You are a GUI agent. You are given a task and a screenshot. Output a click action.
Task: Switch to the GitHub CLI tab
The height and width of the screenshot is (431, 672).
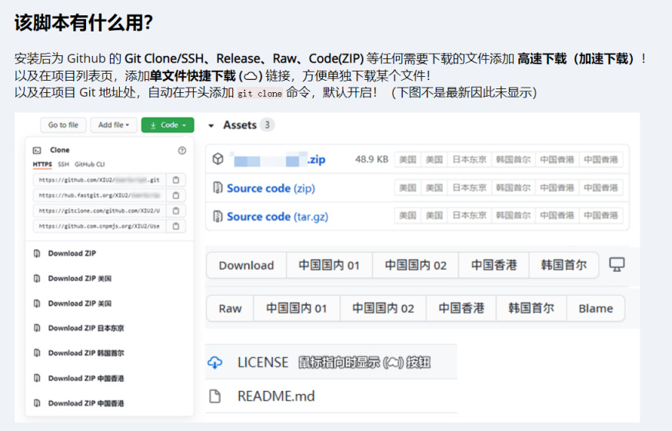[89, 164]
